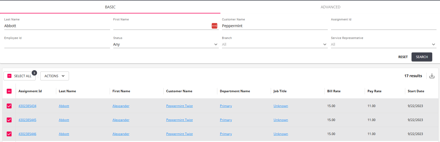
Task: Toggle the header select-all checkbox
Action: (x=9, y=91)
